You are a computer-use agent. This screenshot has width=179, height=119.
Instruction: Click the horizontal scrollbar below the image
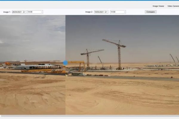pos(89,116)
